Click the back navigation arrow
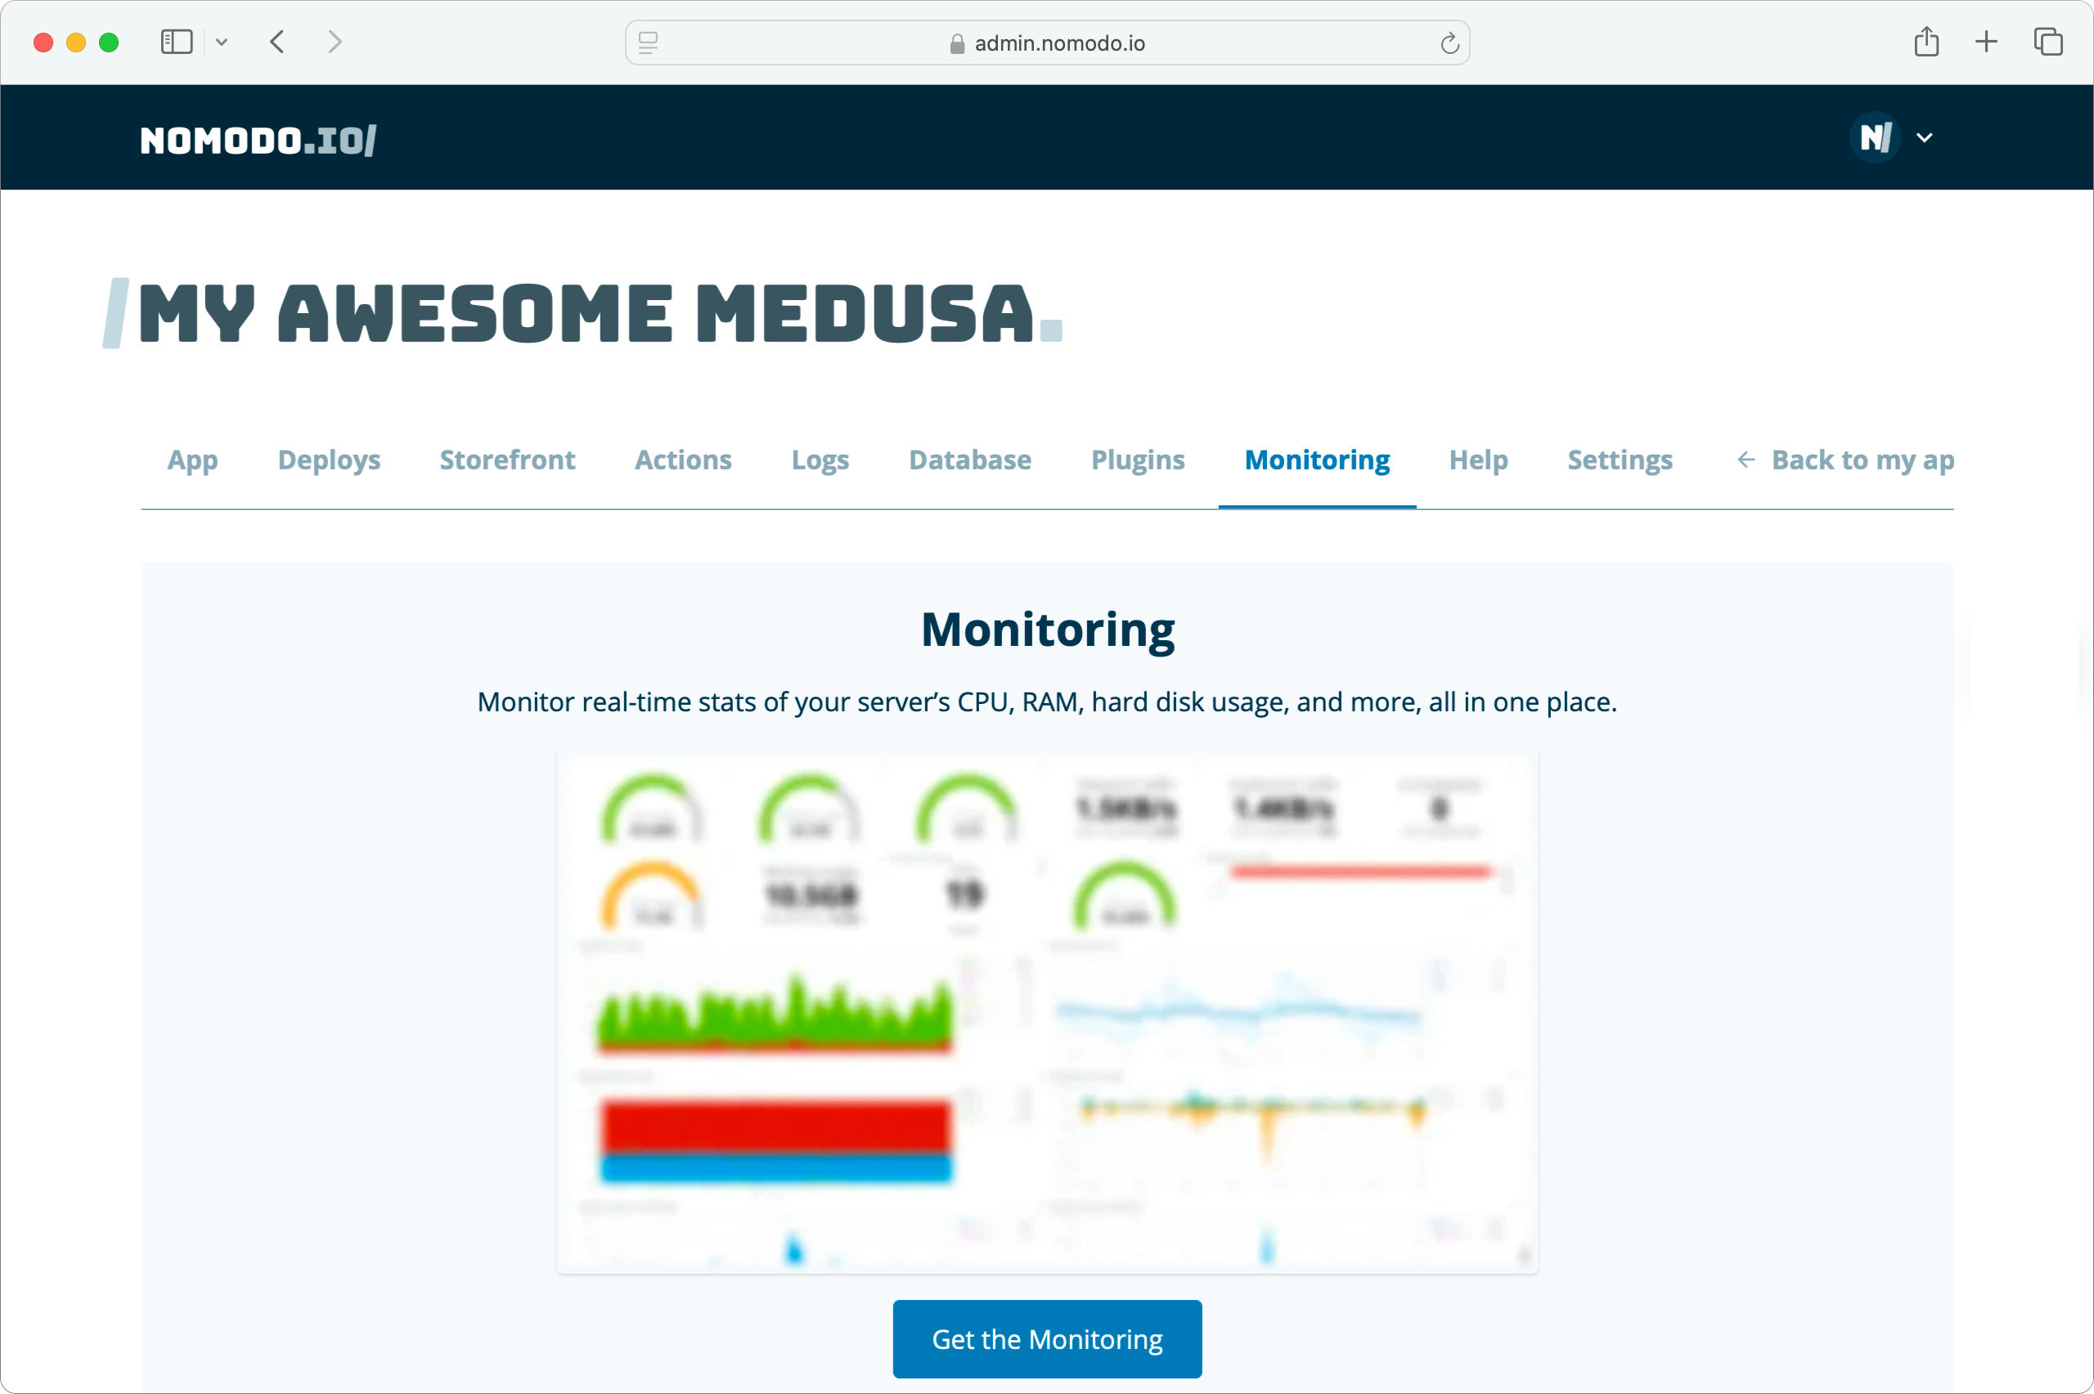2094x1394 pixels. pos(277,42)
